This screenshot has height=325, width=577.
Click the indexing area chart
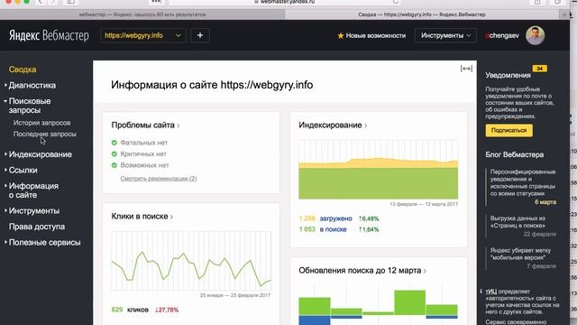tap(379, 170)
